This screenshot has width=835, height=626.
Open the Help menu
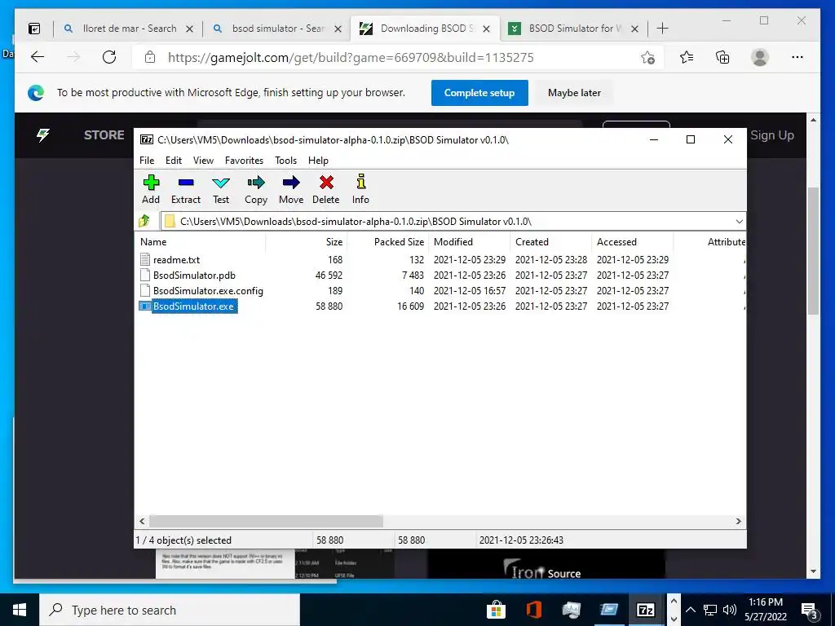(318, 161)
